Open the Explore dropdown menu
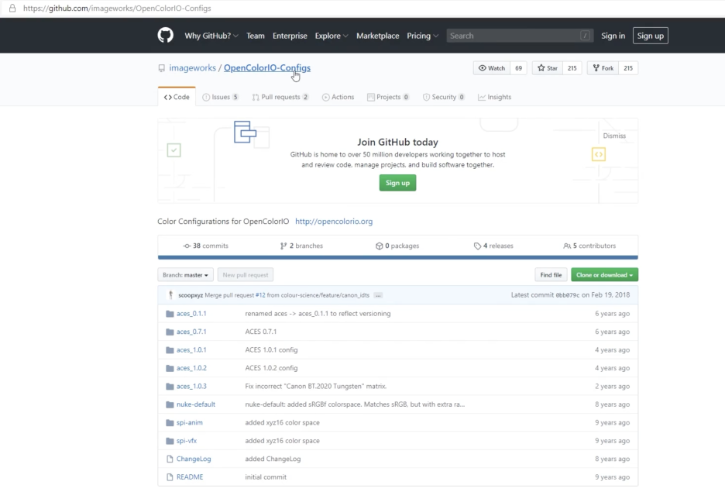 coord(332,36)
